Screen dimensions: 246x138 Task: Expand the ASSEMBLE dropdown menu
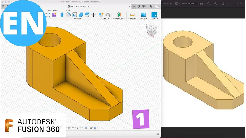[104, 19]
